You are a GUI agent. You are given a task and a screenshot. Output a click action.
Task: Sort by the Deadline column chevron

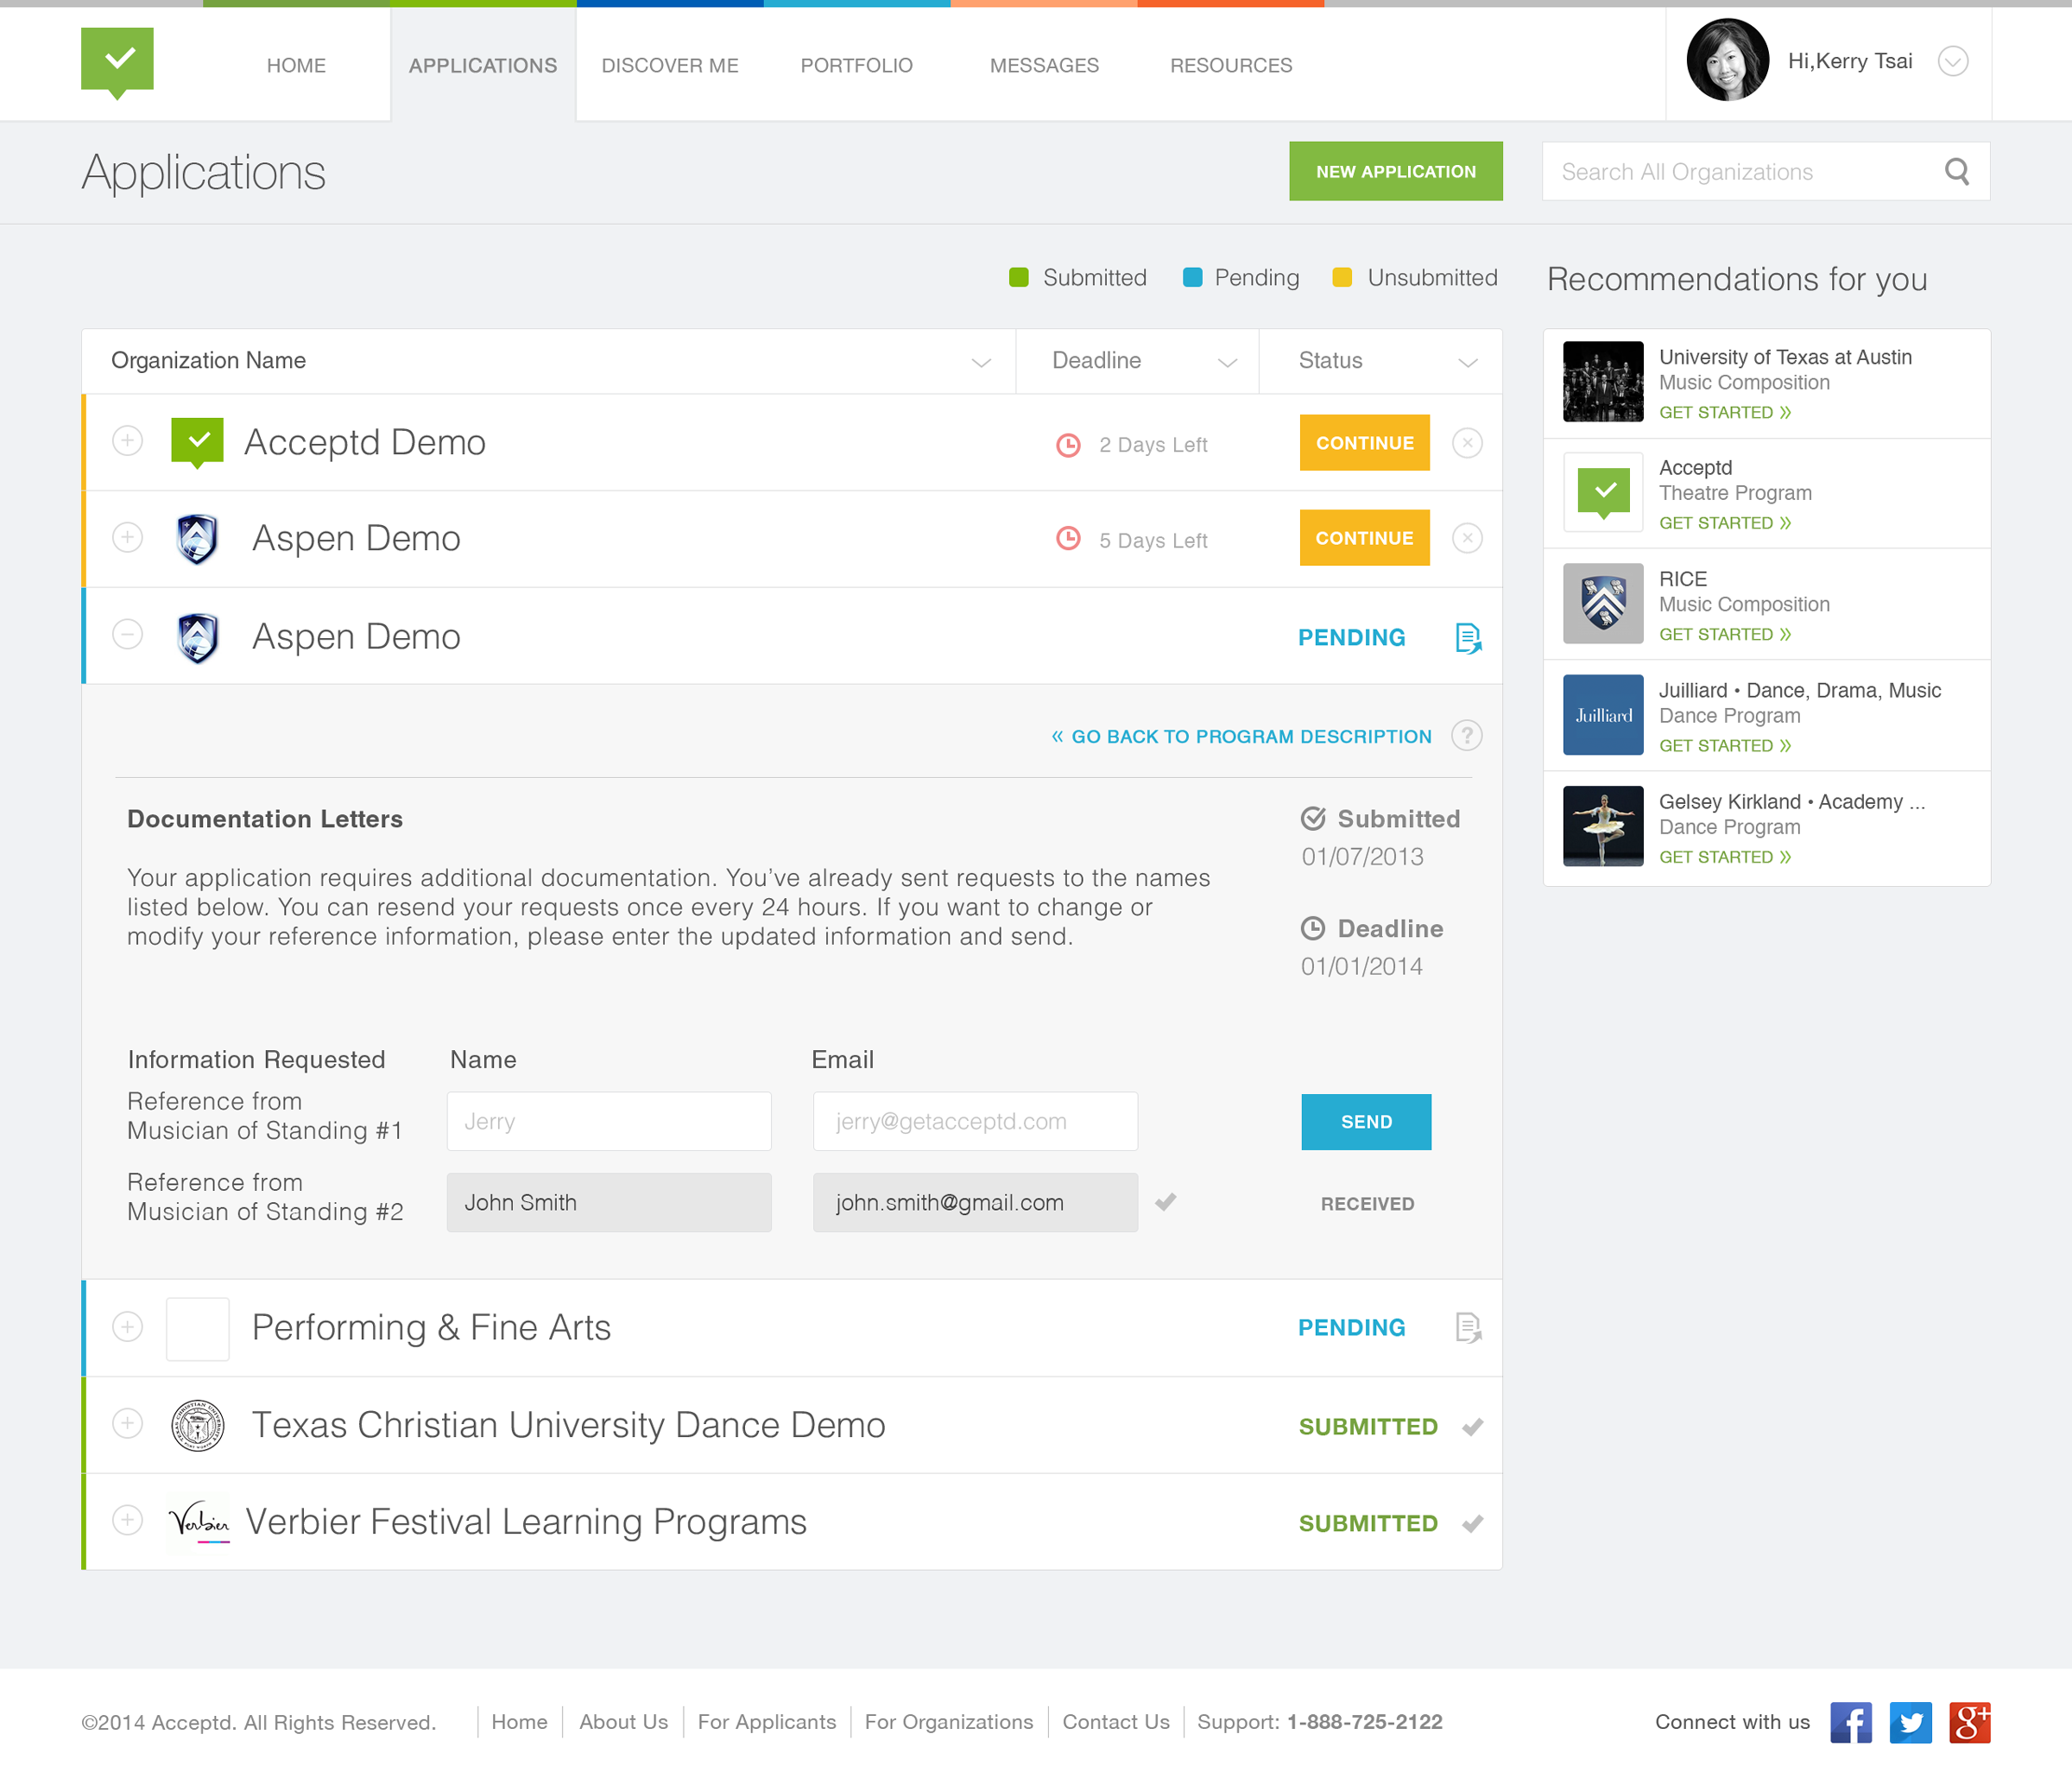pos(1227,362)
